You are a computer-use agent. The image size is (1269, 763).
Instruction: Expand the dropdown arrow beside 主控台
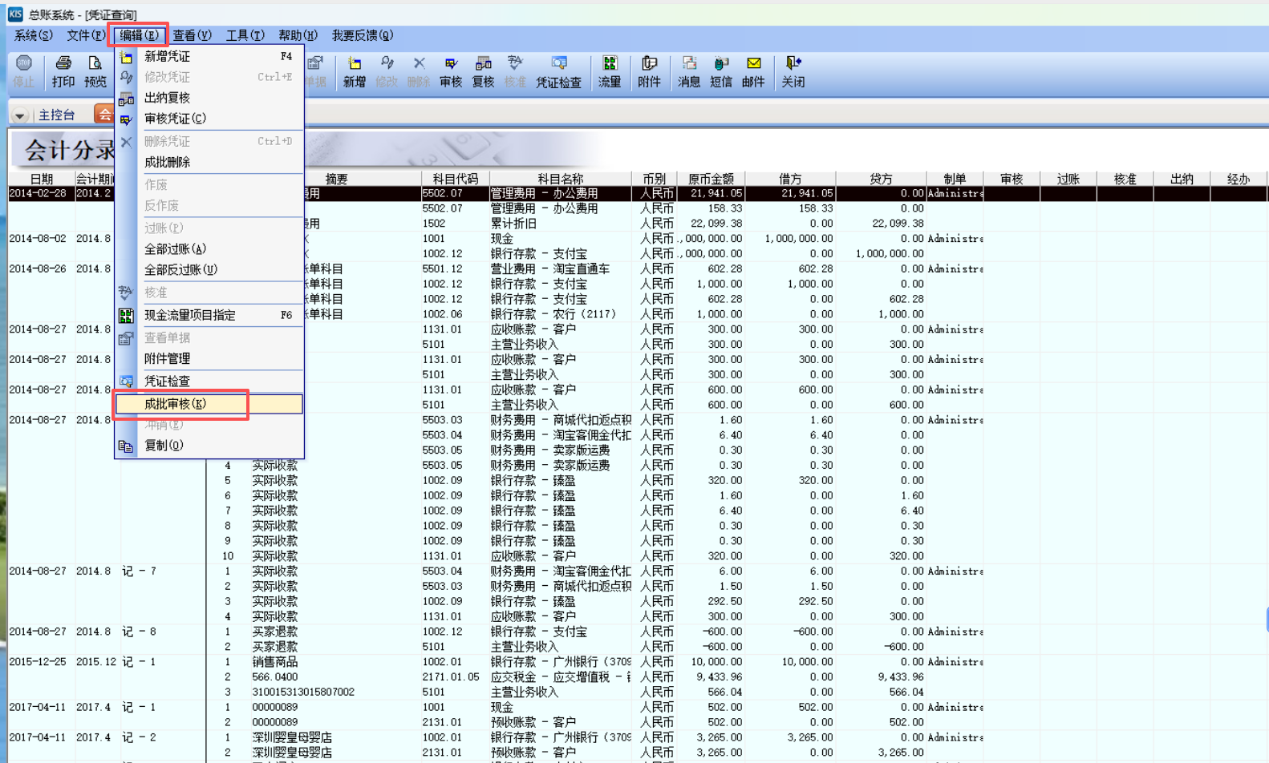[19, 115]
